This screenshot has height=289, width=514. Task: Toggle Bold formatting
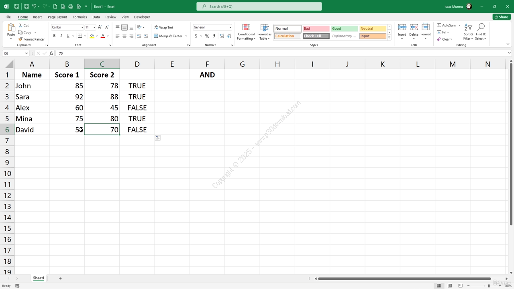[54, 36]
